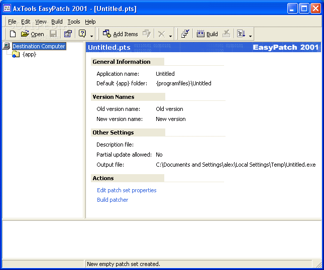Click the window resize grip
Screen dimensions: 324x270
(x=319, y=264)
